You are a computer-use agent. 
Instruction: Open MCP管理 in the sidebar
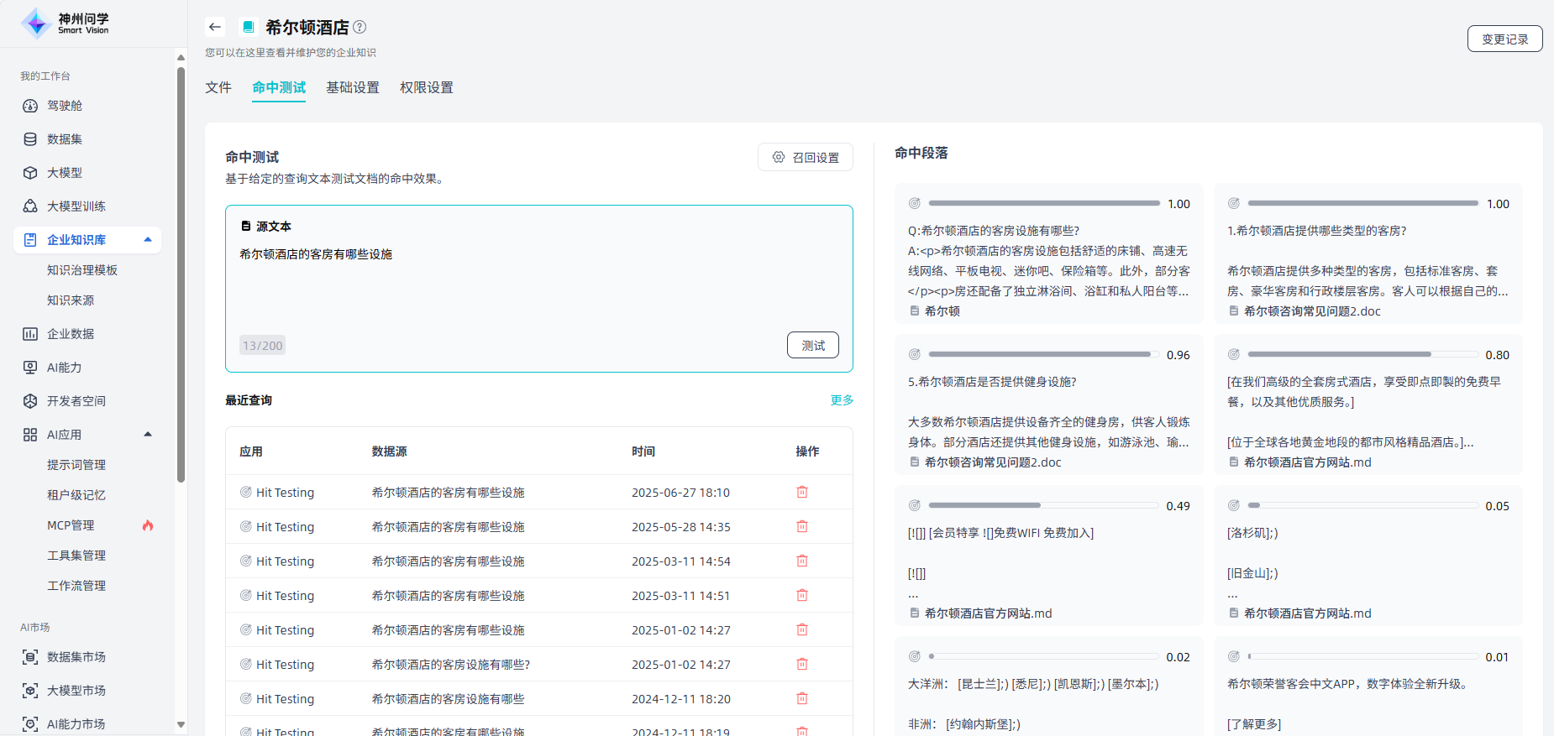coord(71,525)
